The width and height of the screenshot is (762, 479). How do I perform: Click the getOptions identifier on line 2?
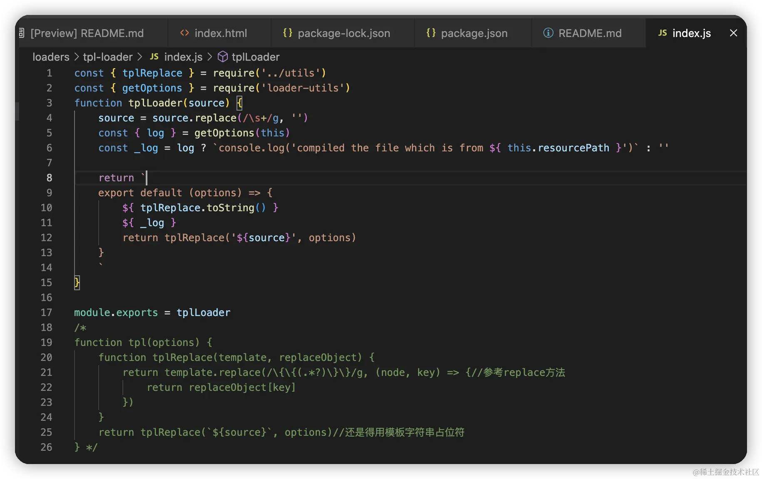click(x=152, y=88)
